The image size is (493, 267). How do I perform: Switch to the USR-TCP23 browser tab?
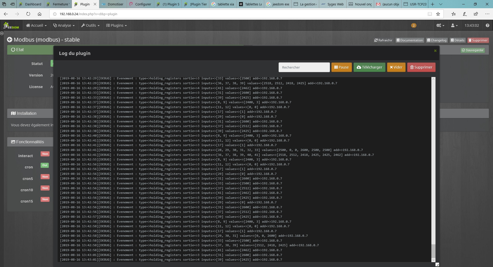415,4
